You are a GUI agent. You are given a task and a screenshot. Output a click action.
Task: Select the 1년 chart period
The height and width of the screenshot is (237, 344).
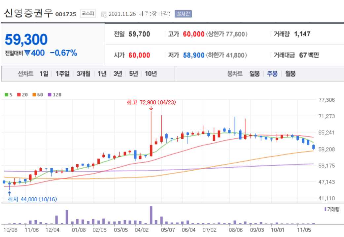click(x=102, y=74)
